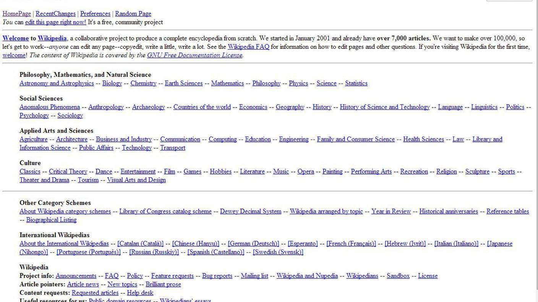
Task: Open the Sandbox link
Action: [x=398, y=276]
